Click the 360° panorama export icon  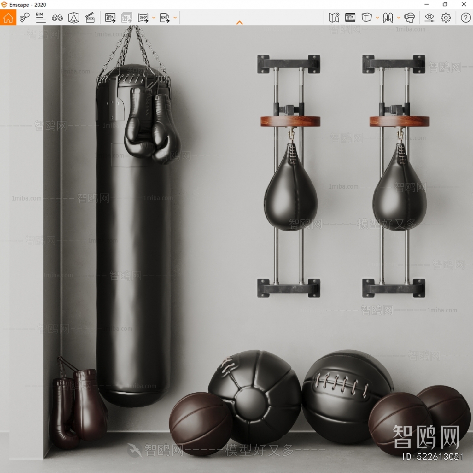(143, 18)
